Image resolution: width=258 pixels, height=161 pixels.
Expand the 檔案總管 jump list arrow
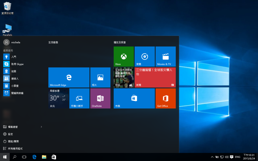(x=41, y=127)
